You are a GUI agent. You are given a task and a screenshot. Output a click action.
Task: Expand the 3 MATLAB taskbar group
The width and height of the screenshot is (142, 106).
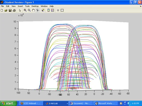click(x=56, y=103)
